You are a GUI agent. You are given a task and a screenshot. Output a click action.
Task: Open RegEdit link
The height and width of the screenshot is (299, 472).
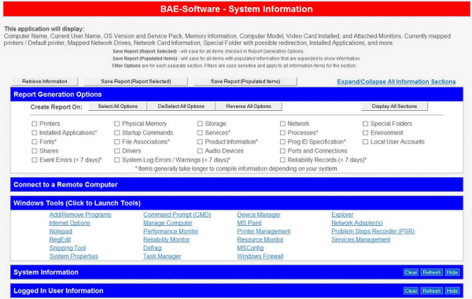pos(60,240)
